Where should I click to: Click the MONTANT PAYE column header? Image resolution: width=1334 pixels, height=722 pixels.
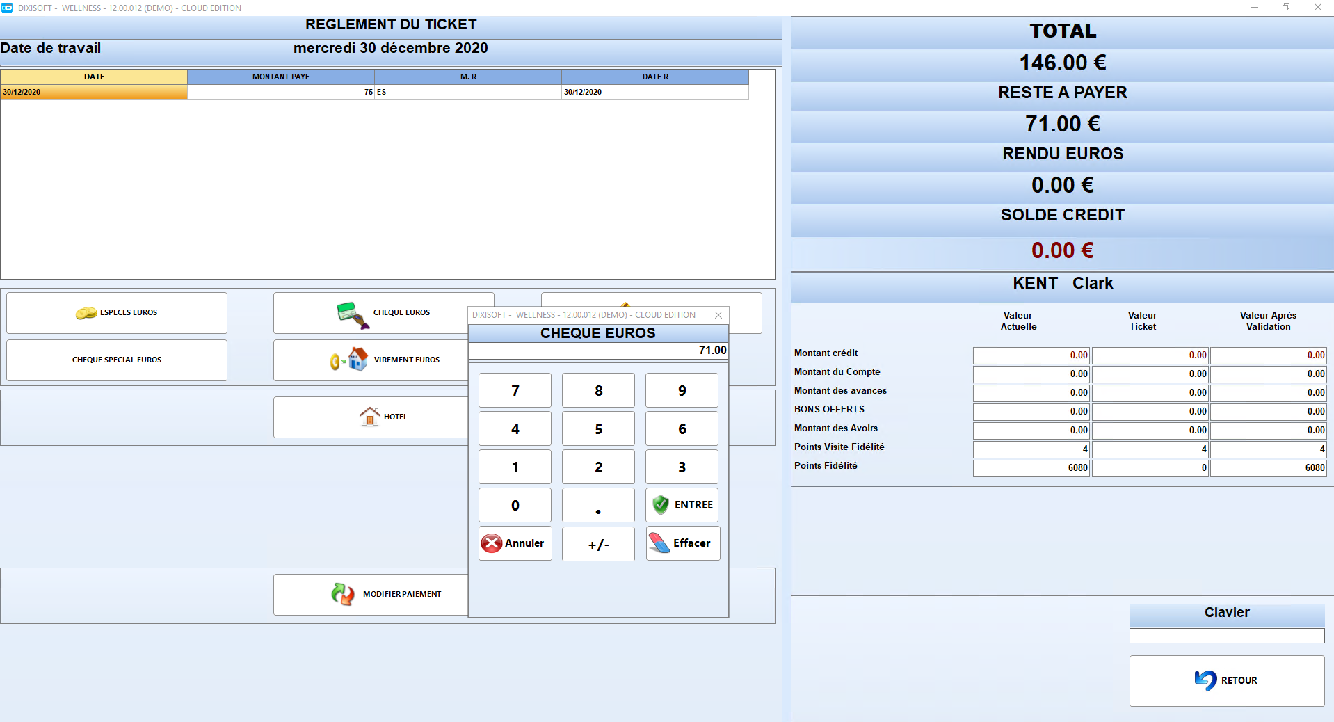(281, 77)
